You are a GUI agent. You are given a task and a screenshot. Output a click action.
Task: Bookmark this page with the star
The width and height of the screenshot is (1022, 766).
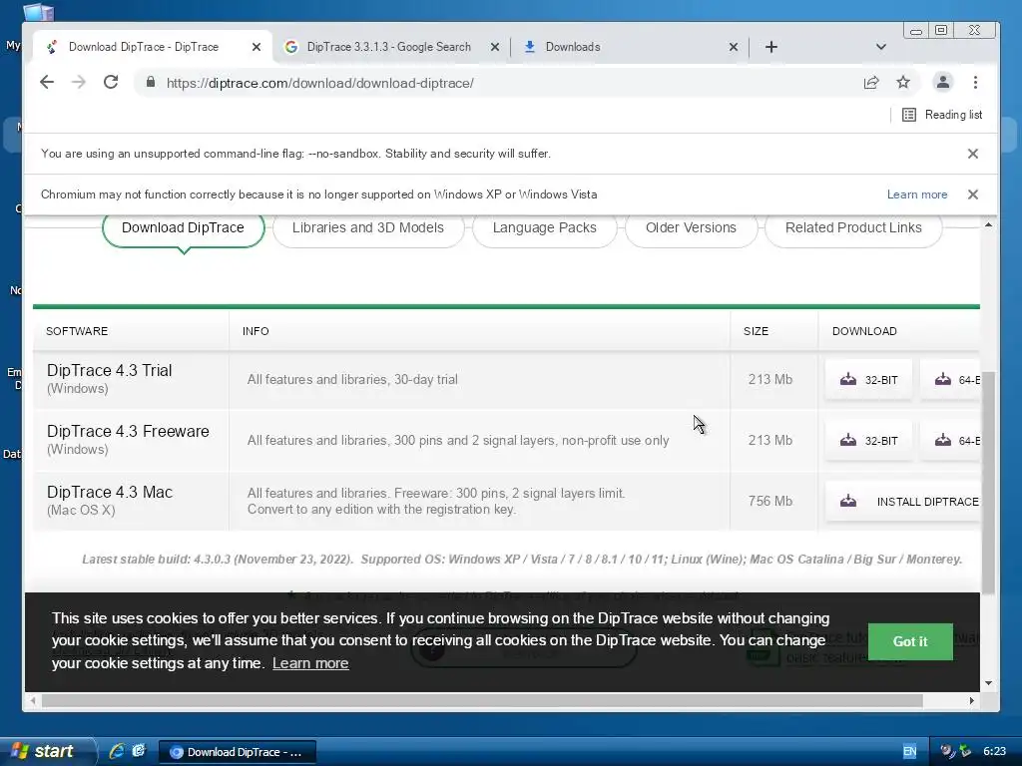tap(902, 82)
